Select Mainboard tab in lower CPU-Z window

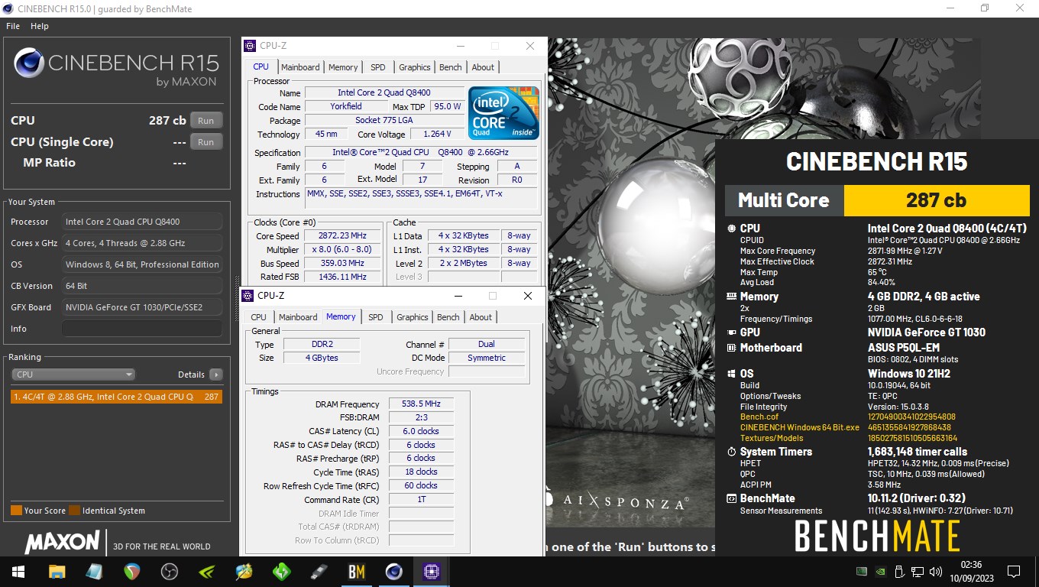[298, 317]
